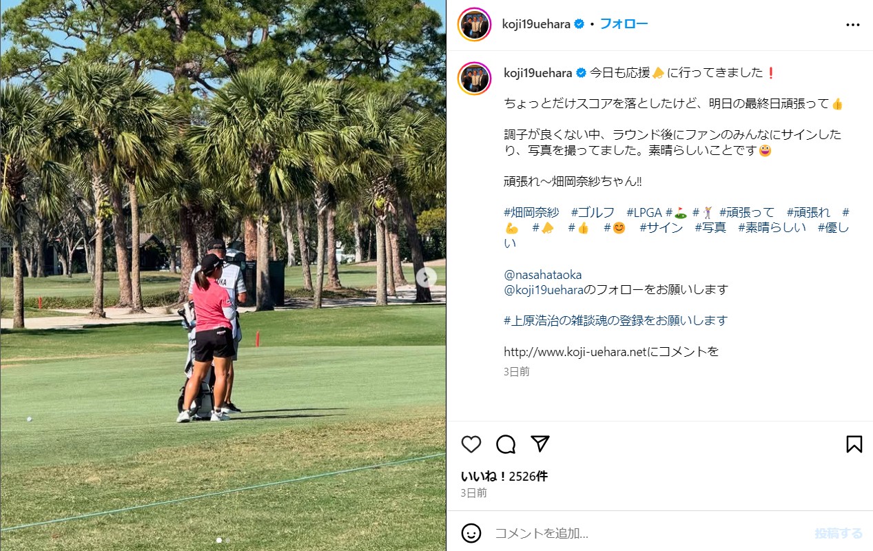Open #上原浩治の雑談魂の登録をお願いします hashtag
Screen dimensions: 873x551
pos(615,320)
